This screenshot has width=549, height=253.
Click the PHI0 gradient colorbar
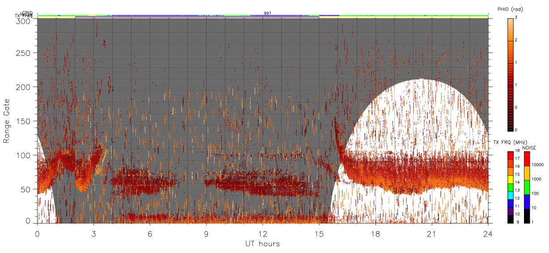(x=510, y=74)
